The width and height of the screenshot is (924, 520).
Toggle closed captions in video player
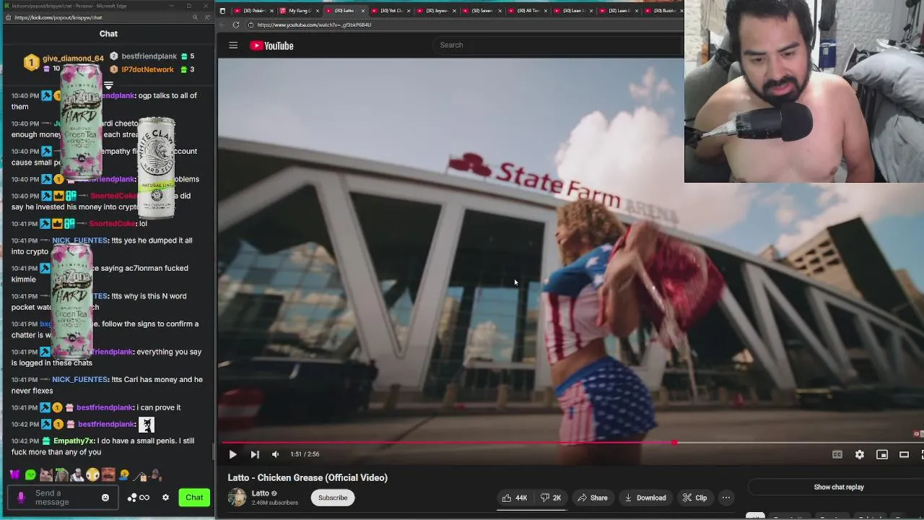click(837, 454)
